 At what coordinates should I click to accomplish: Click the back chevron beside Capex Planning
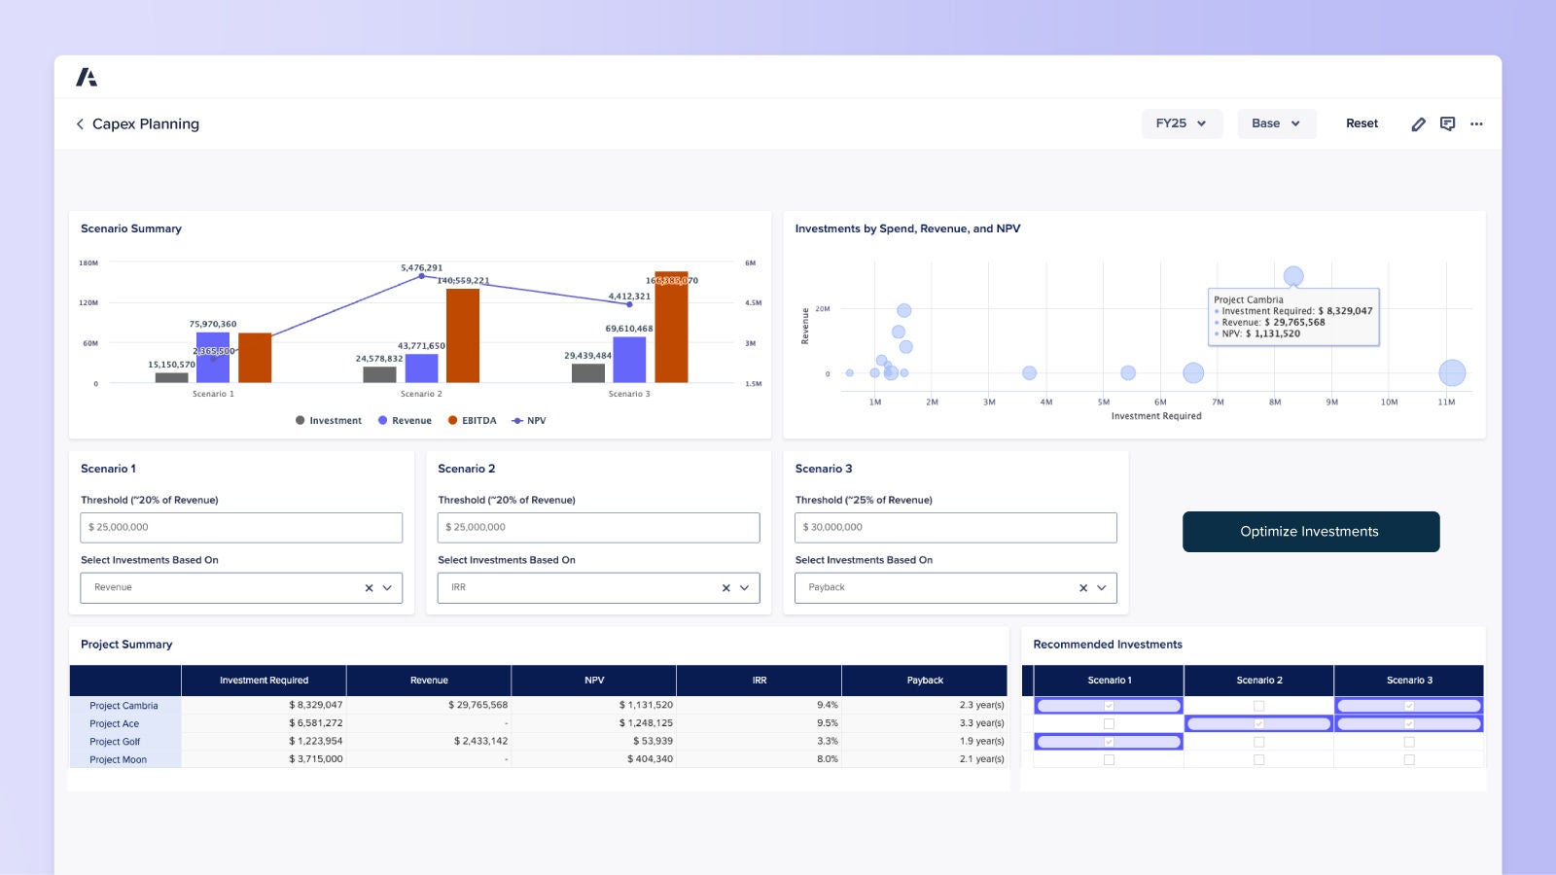(x=79, y=123)
